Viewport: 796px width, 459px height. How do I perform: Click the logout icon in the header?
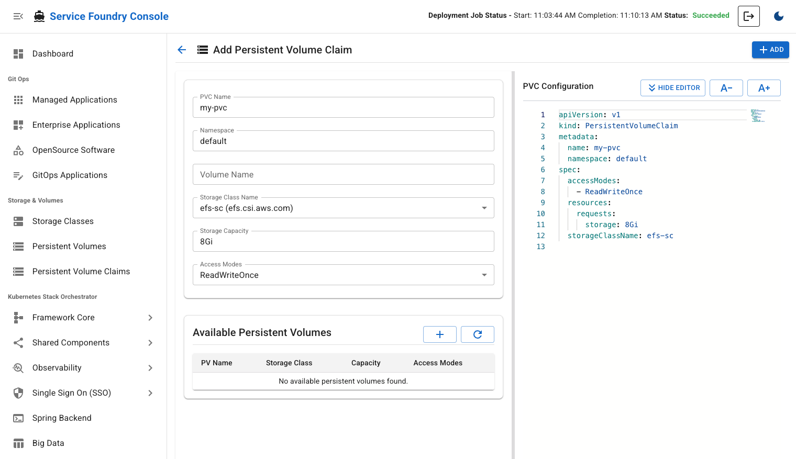748,16
